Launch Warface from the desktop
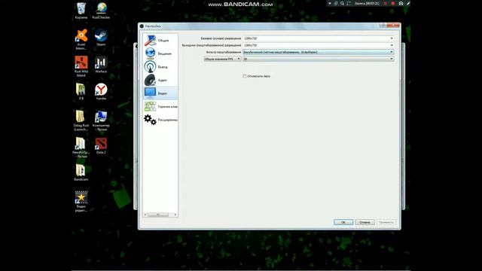 [101, 65]
